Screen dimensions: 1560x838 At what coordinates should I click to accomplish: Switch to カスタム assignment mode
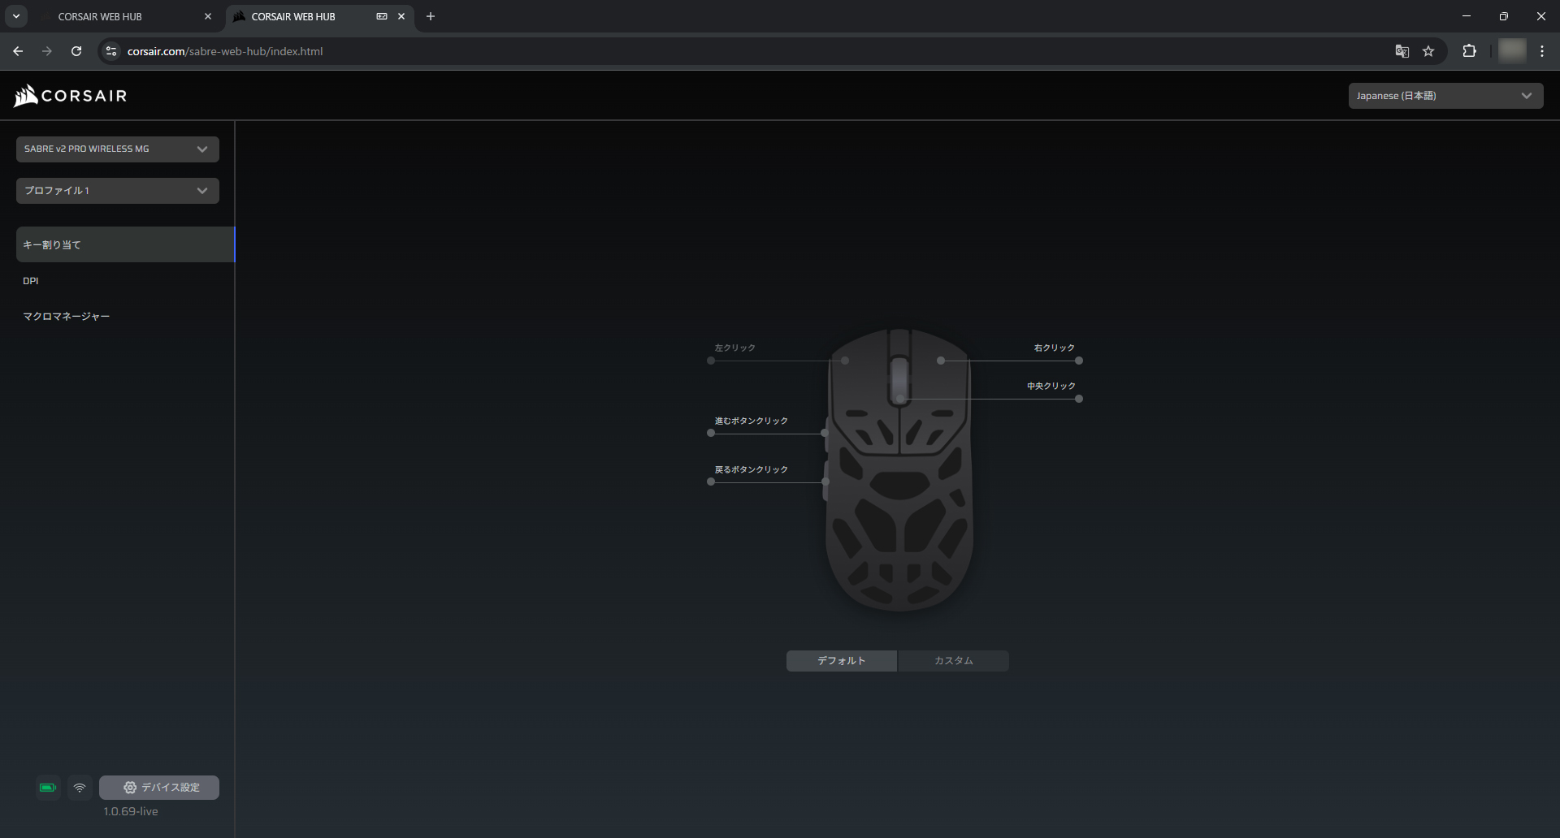pos(953,660)
